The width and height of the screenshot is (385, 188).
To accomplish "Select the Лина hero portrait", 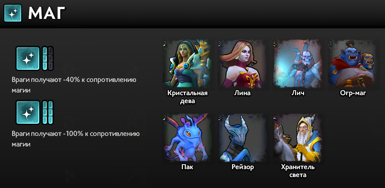I will pyautogui.click(x=242, y=64).
